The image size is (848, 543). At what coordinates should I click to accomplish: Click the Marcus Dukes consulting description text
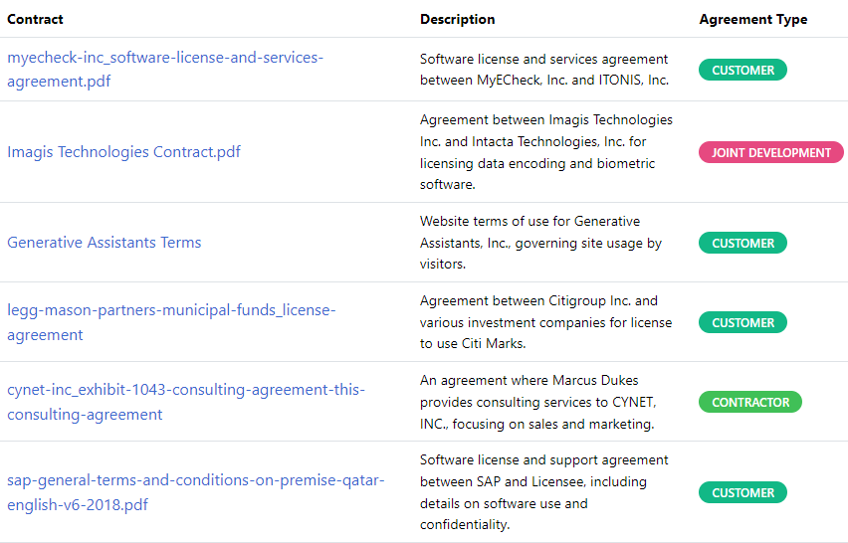[x=536, y=403]
